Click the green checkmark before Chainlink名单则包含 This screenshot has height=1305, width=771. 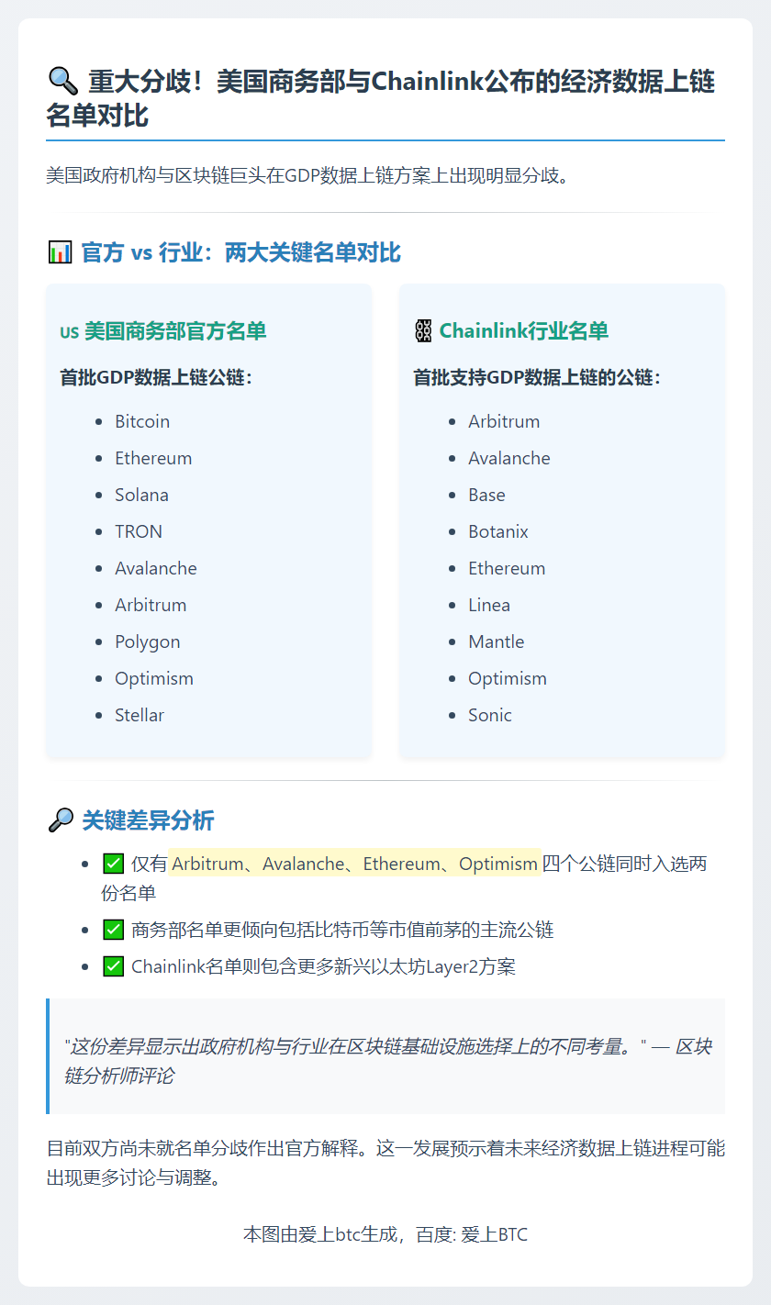(x=113, y=966)
